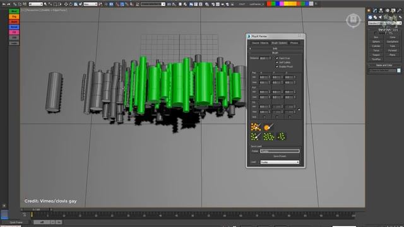This screenshot has height=227, width=404.
Task: Select the Geometry category icon in Create panel
Action: click(x=370, y=17)
